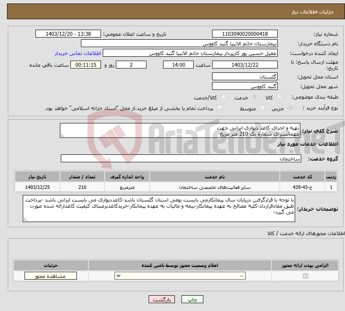Click the اطلاعات مجوزهای ارائه خدمت heading
This screenshot has height=311, width=345.
click(x=306, y=233)
